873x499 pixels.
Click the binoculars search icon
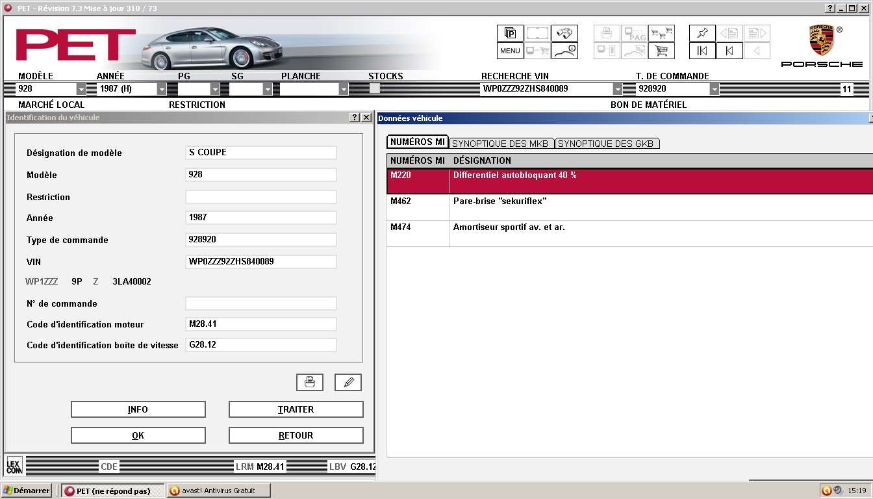click(564, 33)
